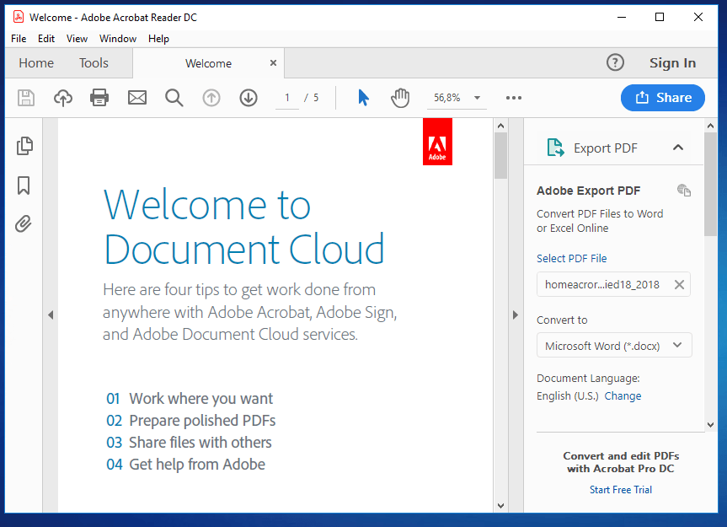727x527 pixels.
Task: Activate the Selection arrow tool
Action: (x=363, y=98)
